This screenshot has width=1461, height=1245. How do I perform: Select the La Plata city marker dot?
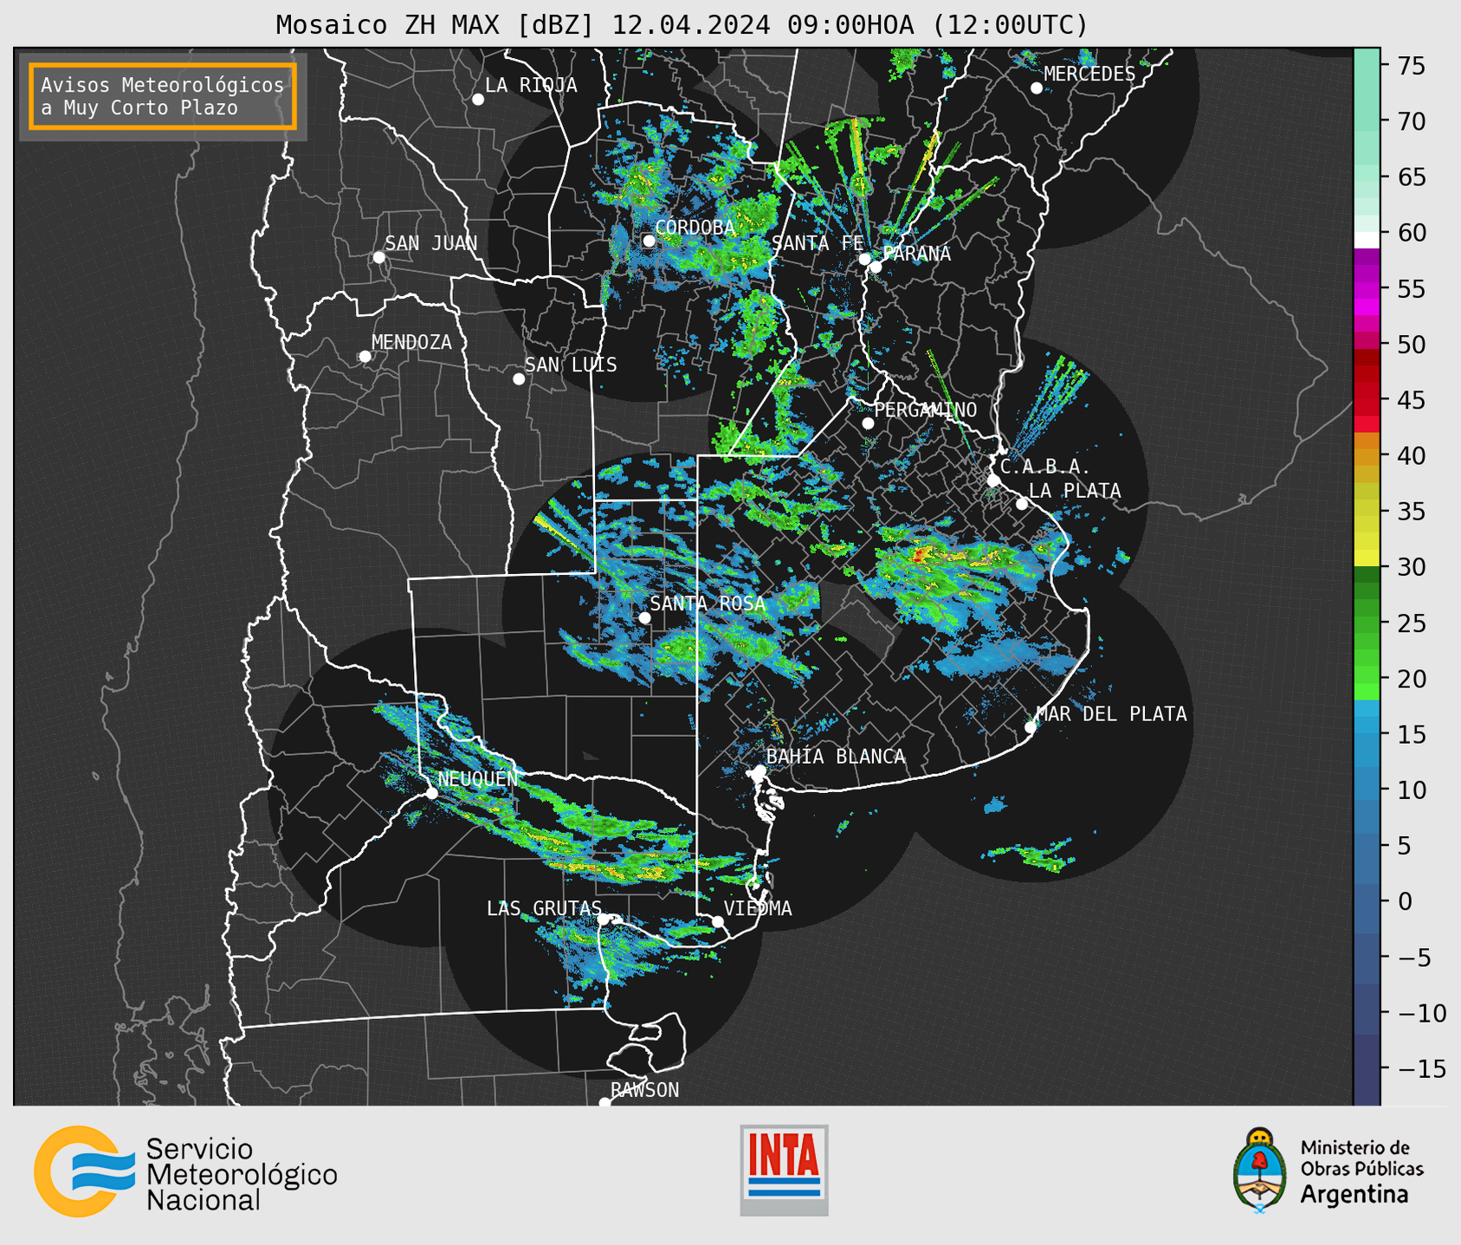(x=1022, y=504)
